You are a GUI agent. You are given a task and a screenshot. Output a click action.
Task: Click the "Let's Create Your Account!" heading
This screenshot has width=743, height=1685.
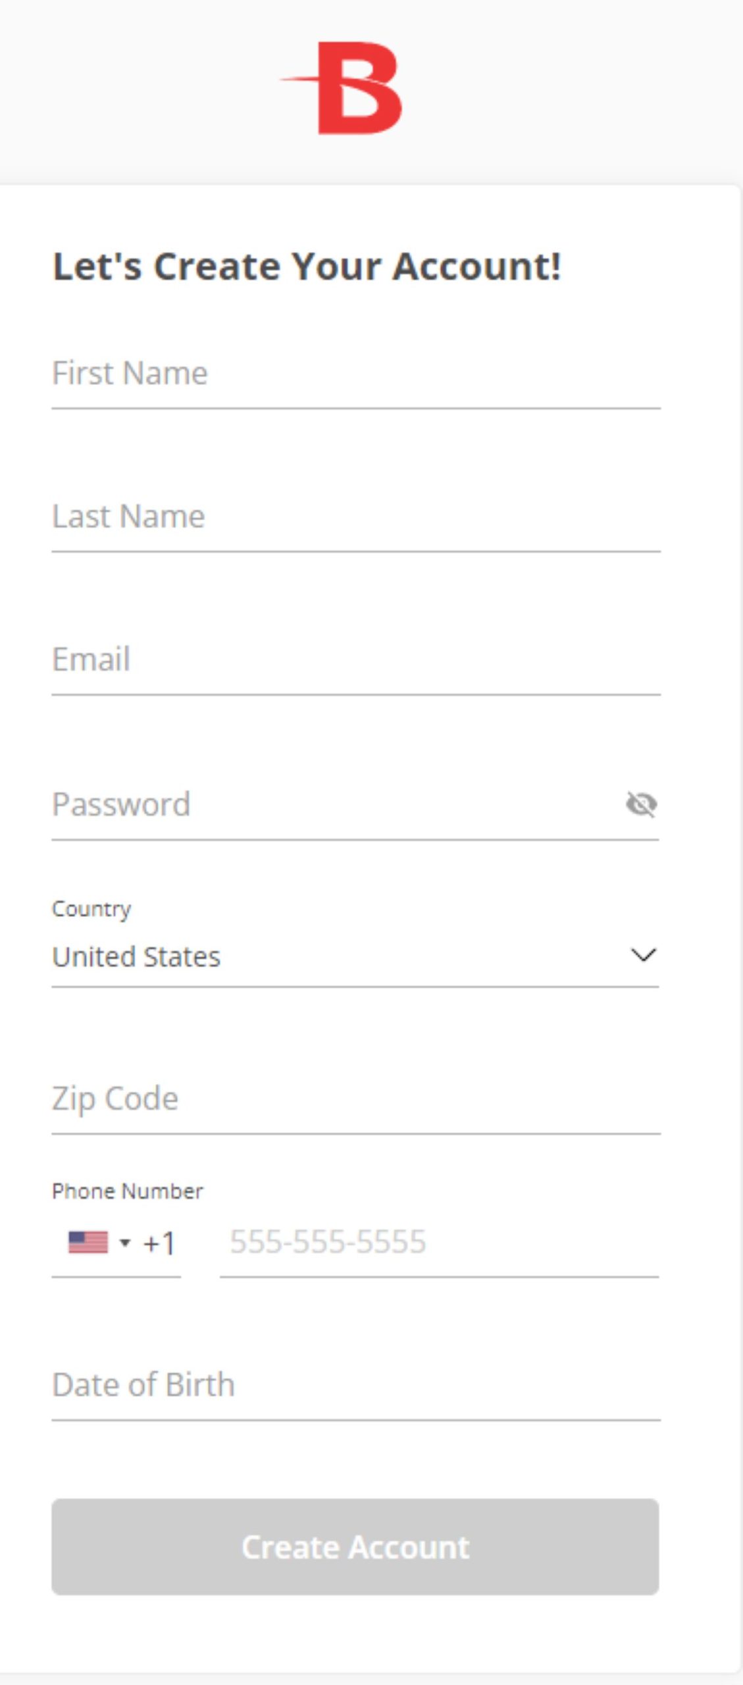307,267
